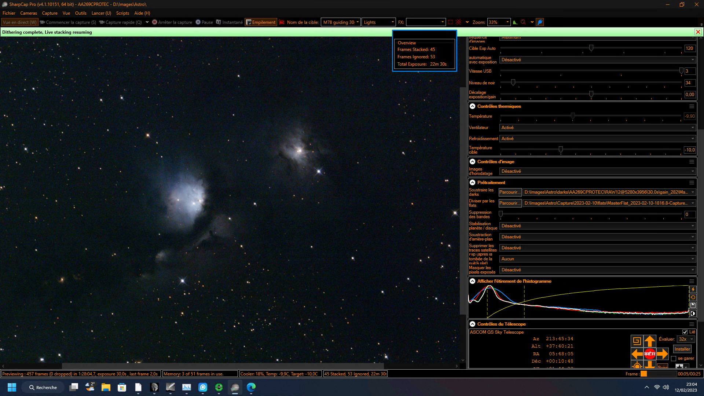The width and height of the screenshot is (704, 396).
Task: Open the Ventilateur dropdown
Action: coord(597,128)
